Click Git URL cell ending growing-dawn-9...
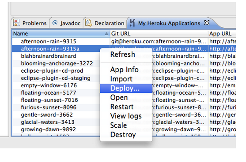The width and height of the screenshot is (246, 162). 180,129
